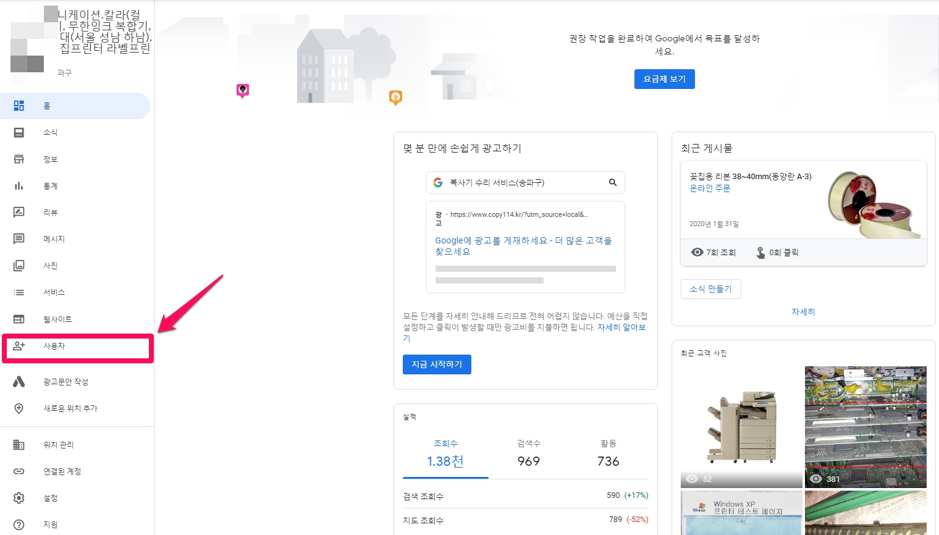Switch to the Activity (활동) 736 tab
The width and height of the screenshot is (939, 535).
608,454
